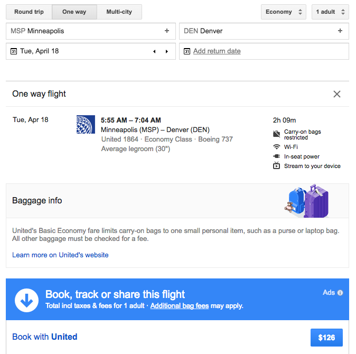Click the Additional bag fees link
Viewport: 356px width, 354px height.
pos(179,306)
